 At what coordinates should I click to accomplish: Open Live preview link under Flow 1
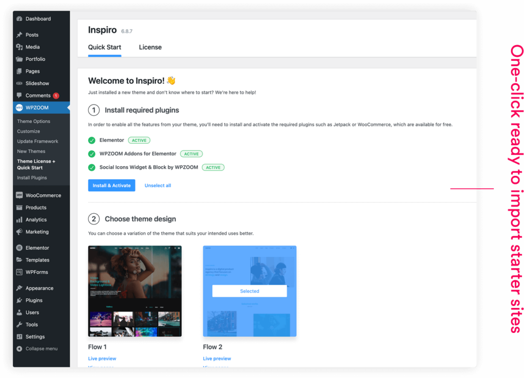pos(102,358)
